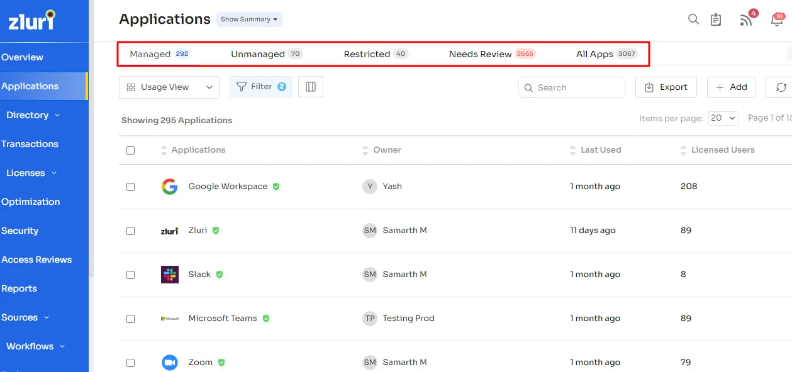Switch to the Needs Review tab
Image resolution: width=792 pixels, height=372 pixels.
point(493,54)
